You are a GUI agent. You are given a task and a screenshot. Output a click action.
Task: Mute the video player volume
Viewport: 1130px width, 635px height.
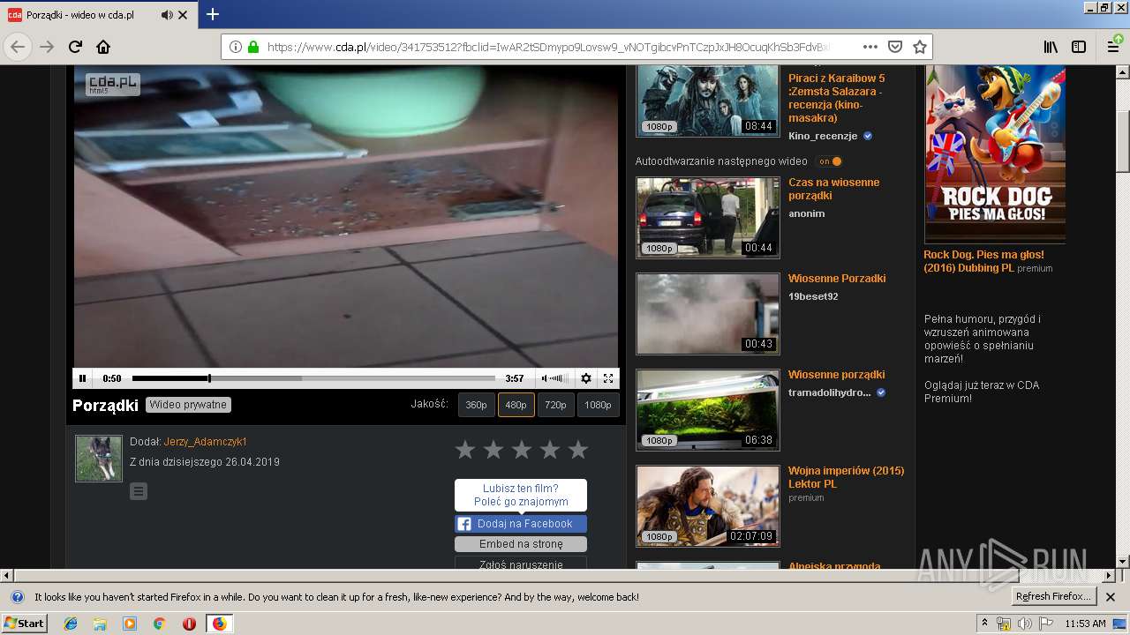[x=544, y=378]
